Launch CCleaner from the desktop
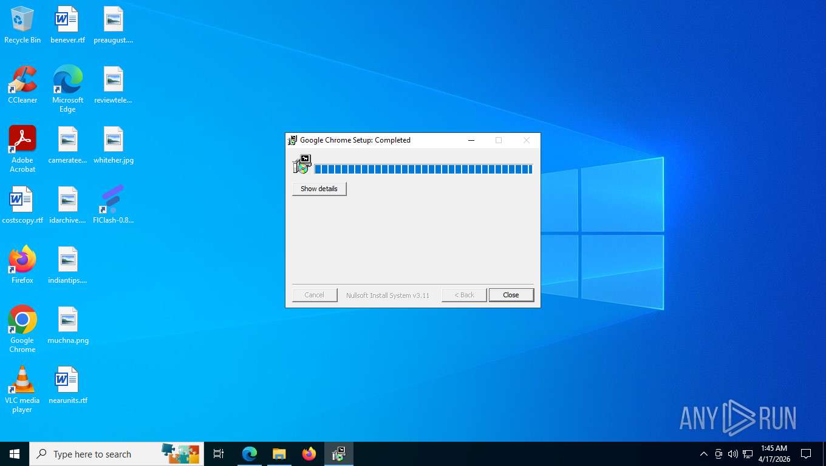Viewport: 826px width, 466px height. 22,85
